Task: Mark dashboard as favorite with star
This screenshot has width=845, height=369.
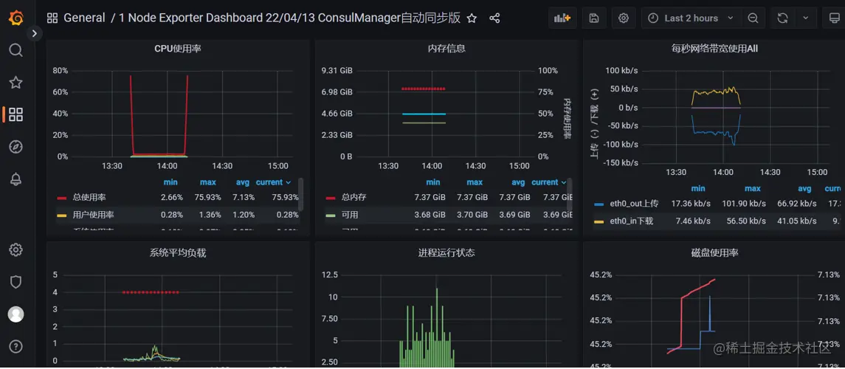Action: [x=472, y=18]
